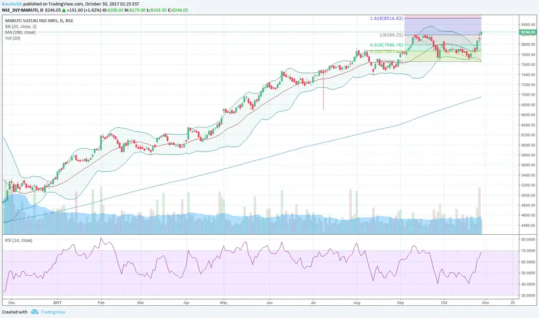Screen dimensions: 539x318
Task: Click the TradingView cloud logo icon
Action: 34,312
